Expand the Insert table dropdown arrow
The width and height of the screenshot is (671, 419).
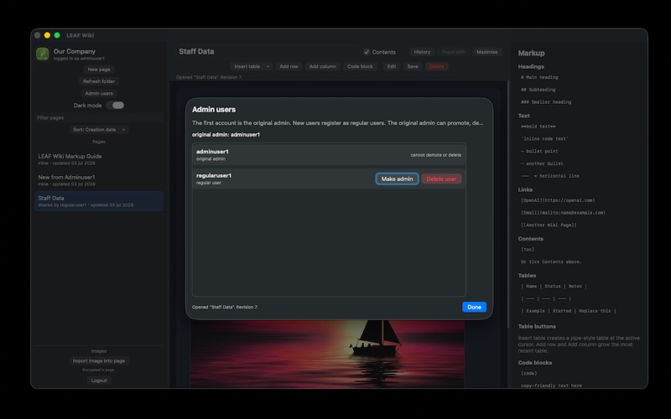[x=268, y=66]
